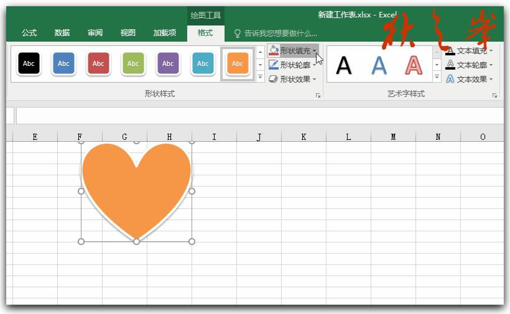Expand the WordArt styles gallery
This screenshot has height=314, width=510.
point(437,77)
